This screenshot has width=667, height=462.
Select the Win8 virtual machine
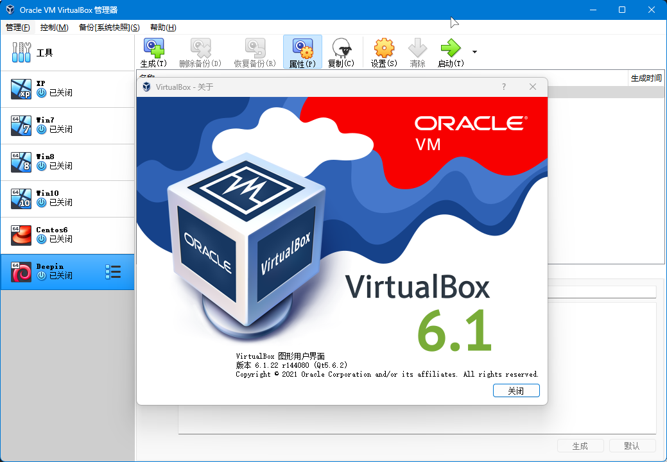(x=67, y=162)
